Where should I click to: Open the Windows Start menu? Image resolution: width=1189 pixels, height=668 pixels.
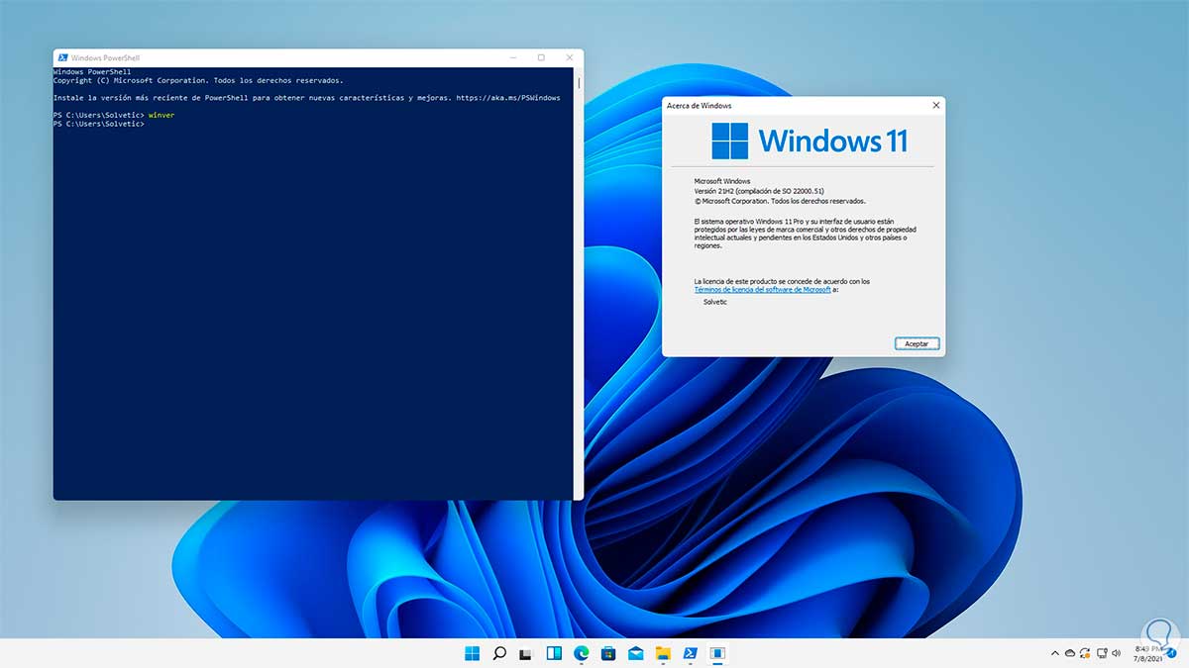point(473,653)
